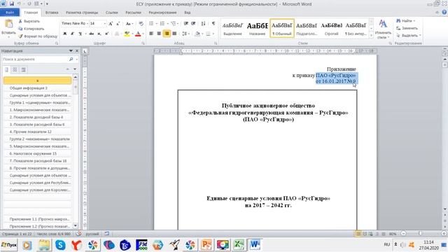
Task: Apply the Без интервала style
Action: tap(356, 29)
